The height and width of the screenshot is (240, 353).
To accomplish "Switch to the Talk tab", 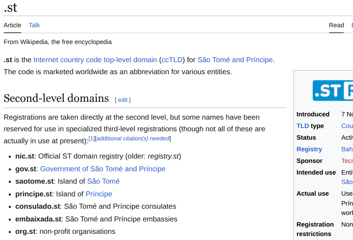I will 34,25.
